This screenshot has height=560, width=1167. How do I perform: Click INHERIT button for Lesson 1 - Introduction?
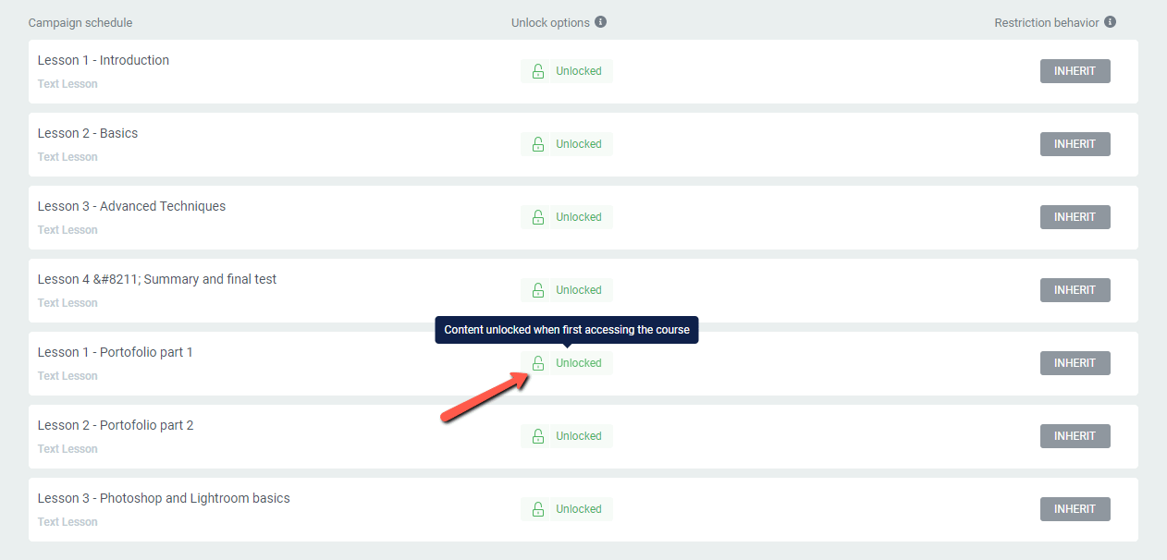pos(1075,71)
